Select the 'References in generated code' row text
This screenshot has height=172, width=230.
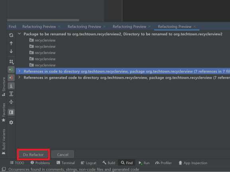click(127, 78)
